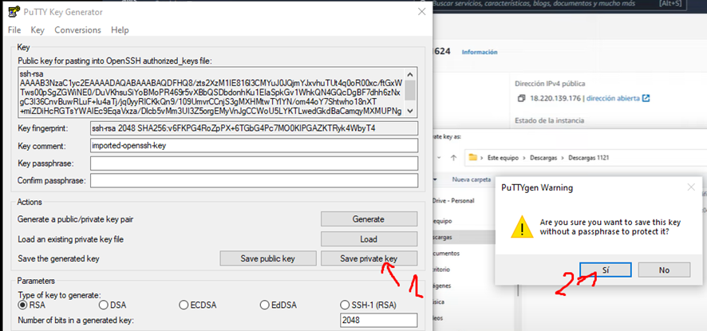This screenshot has width=707, height=331.
Task: Open the File menu in PuTTY Key Generator
Action: [14, 30]
